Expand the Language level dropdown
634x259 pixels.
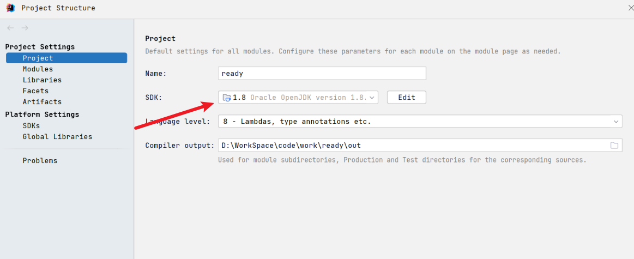pyautogui.click(x=616, y=122)
